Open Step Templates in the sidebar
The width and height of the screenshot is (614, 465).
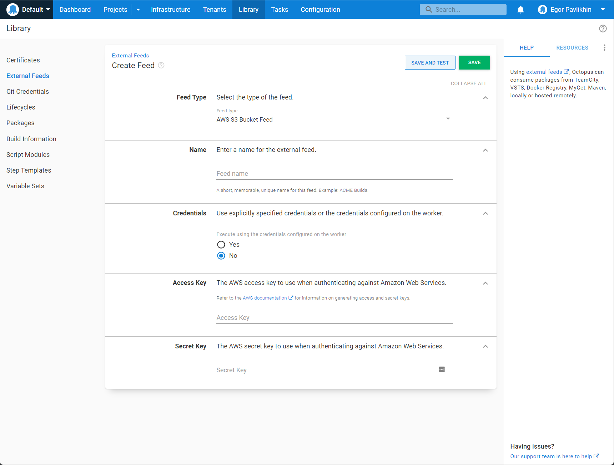[29, 170]
